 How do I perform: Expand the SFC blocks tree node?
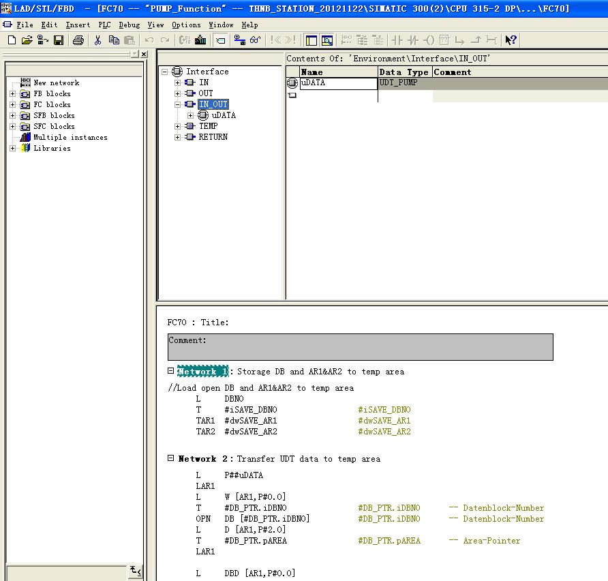pos(13,126)
